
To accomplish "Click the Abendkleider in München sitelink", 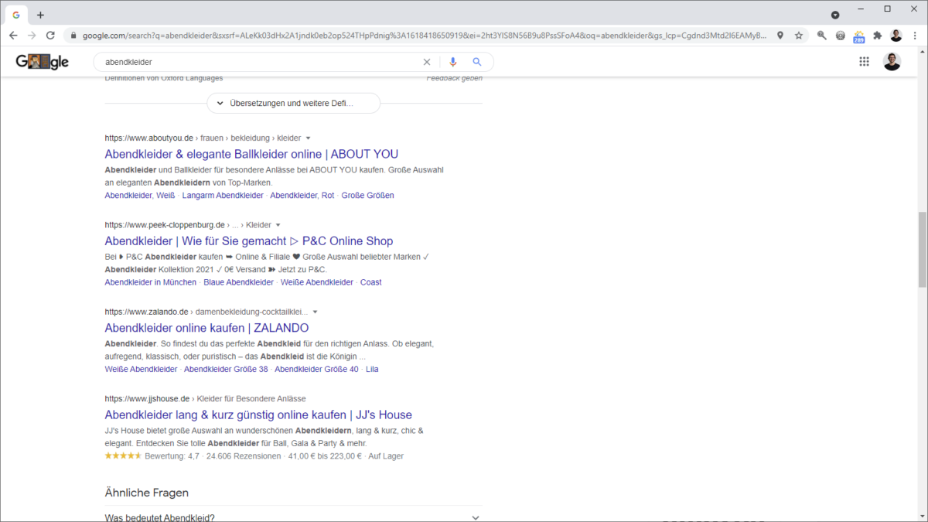I will point(151,282).
